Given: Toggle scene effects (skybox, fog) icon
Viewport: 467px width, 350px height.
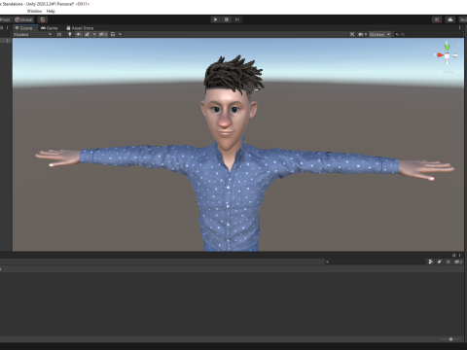Looking at the screenshot, I should [x=87, y=34].
